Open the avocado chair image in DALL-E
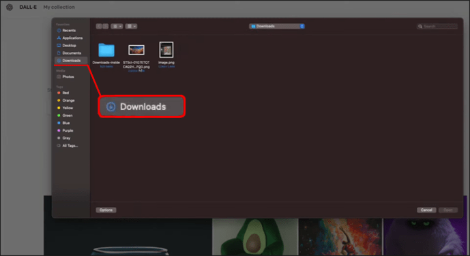Viewport: 470px width, 256px height. pos(255,237)
